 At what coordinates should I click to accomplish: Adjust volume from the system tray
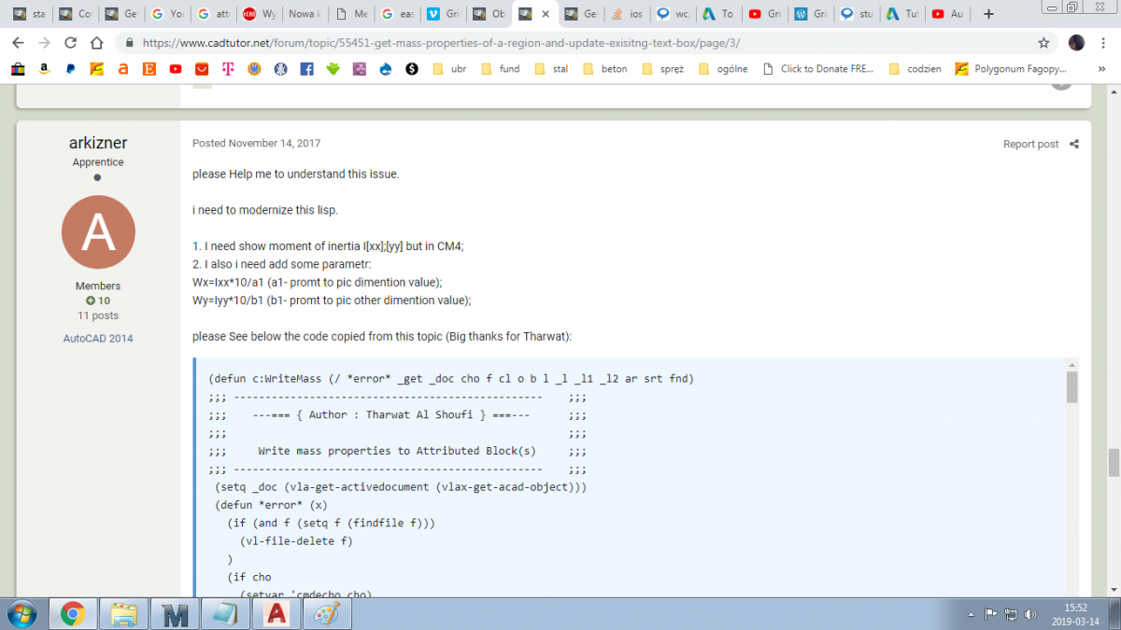(1030, 614)
